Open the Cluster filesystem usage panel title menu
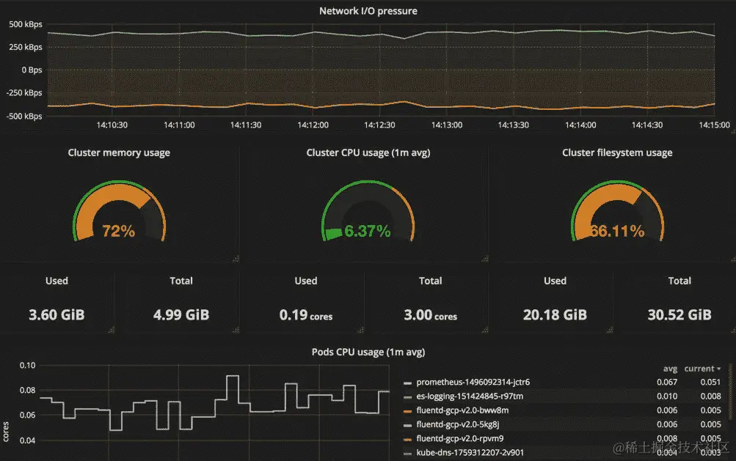This screenshot has height=461, width=736. (617, 152)
